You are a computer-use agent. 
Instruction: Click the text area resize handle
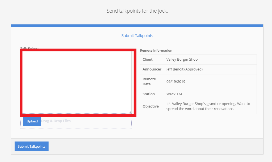130,112
